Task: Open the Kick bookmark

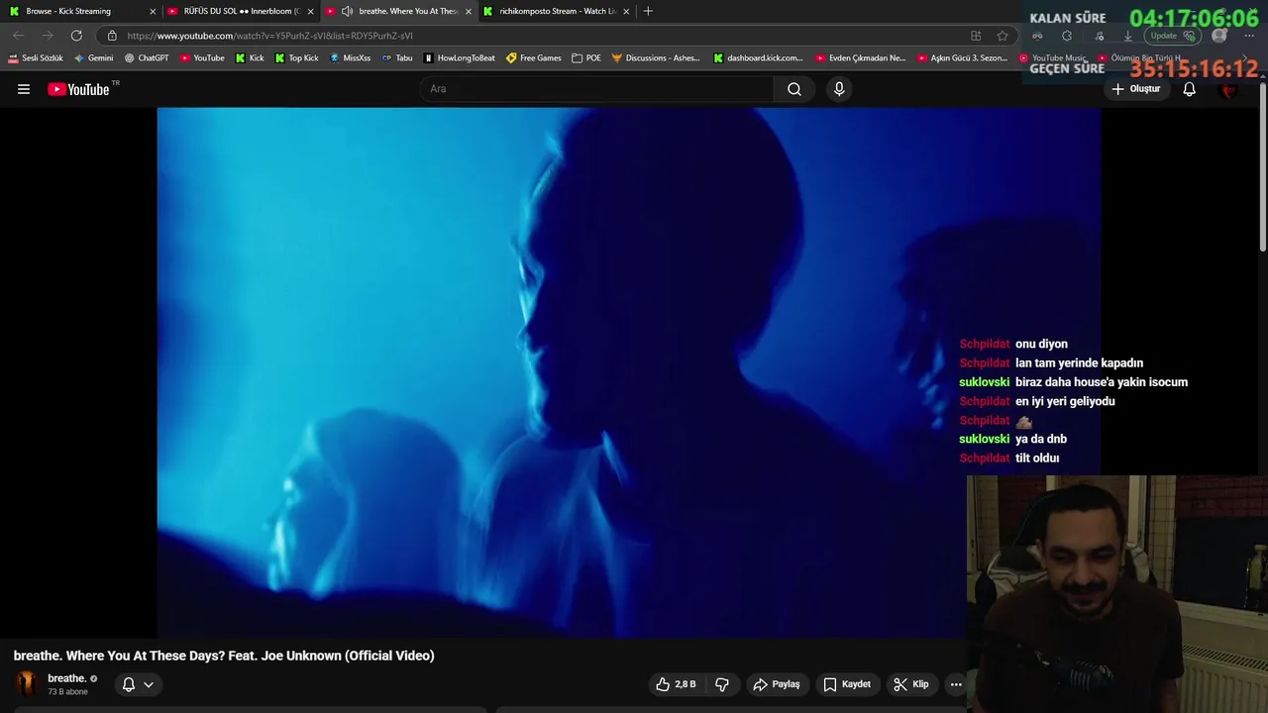Action: [x=250, y=58]
